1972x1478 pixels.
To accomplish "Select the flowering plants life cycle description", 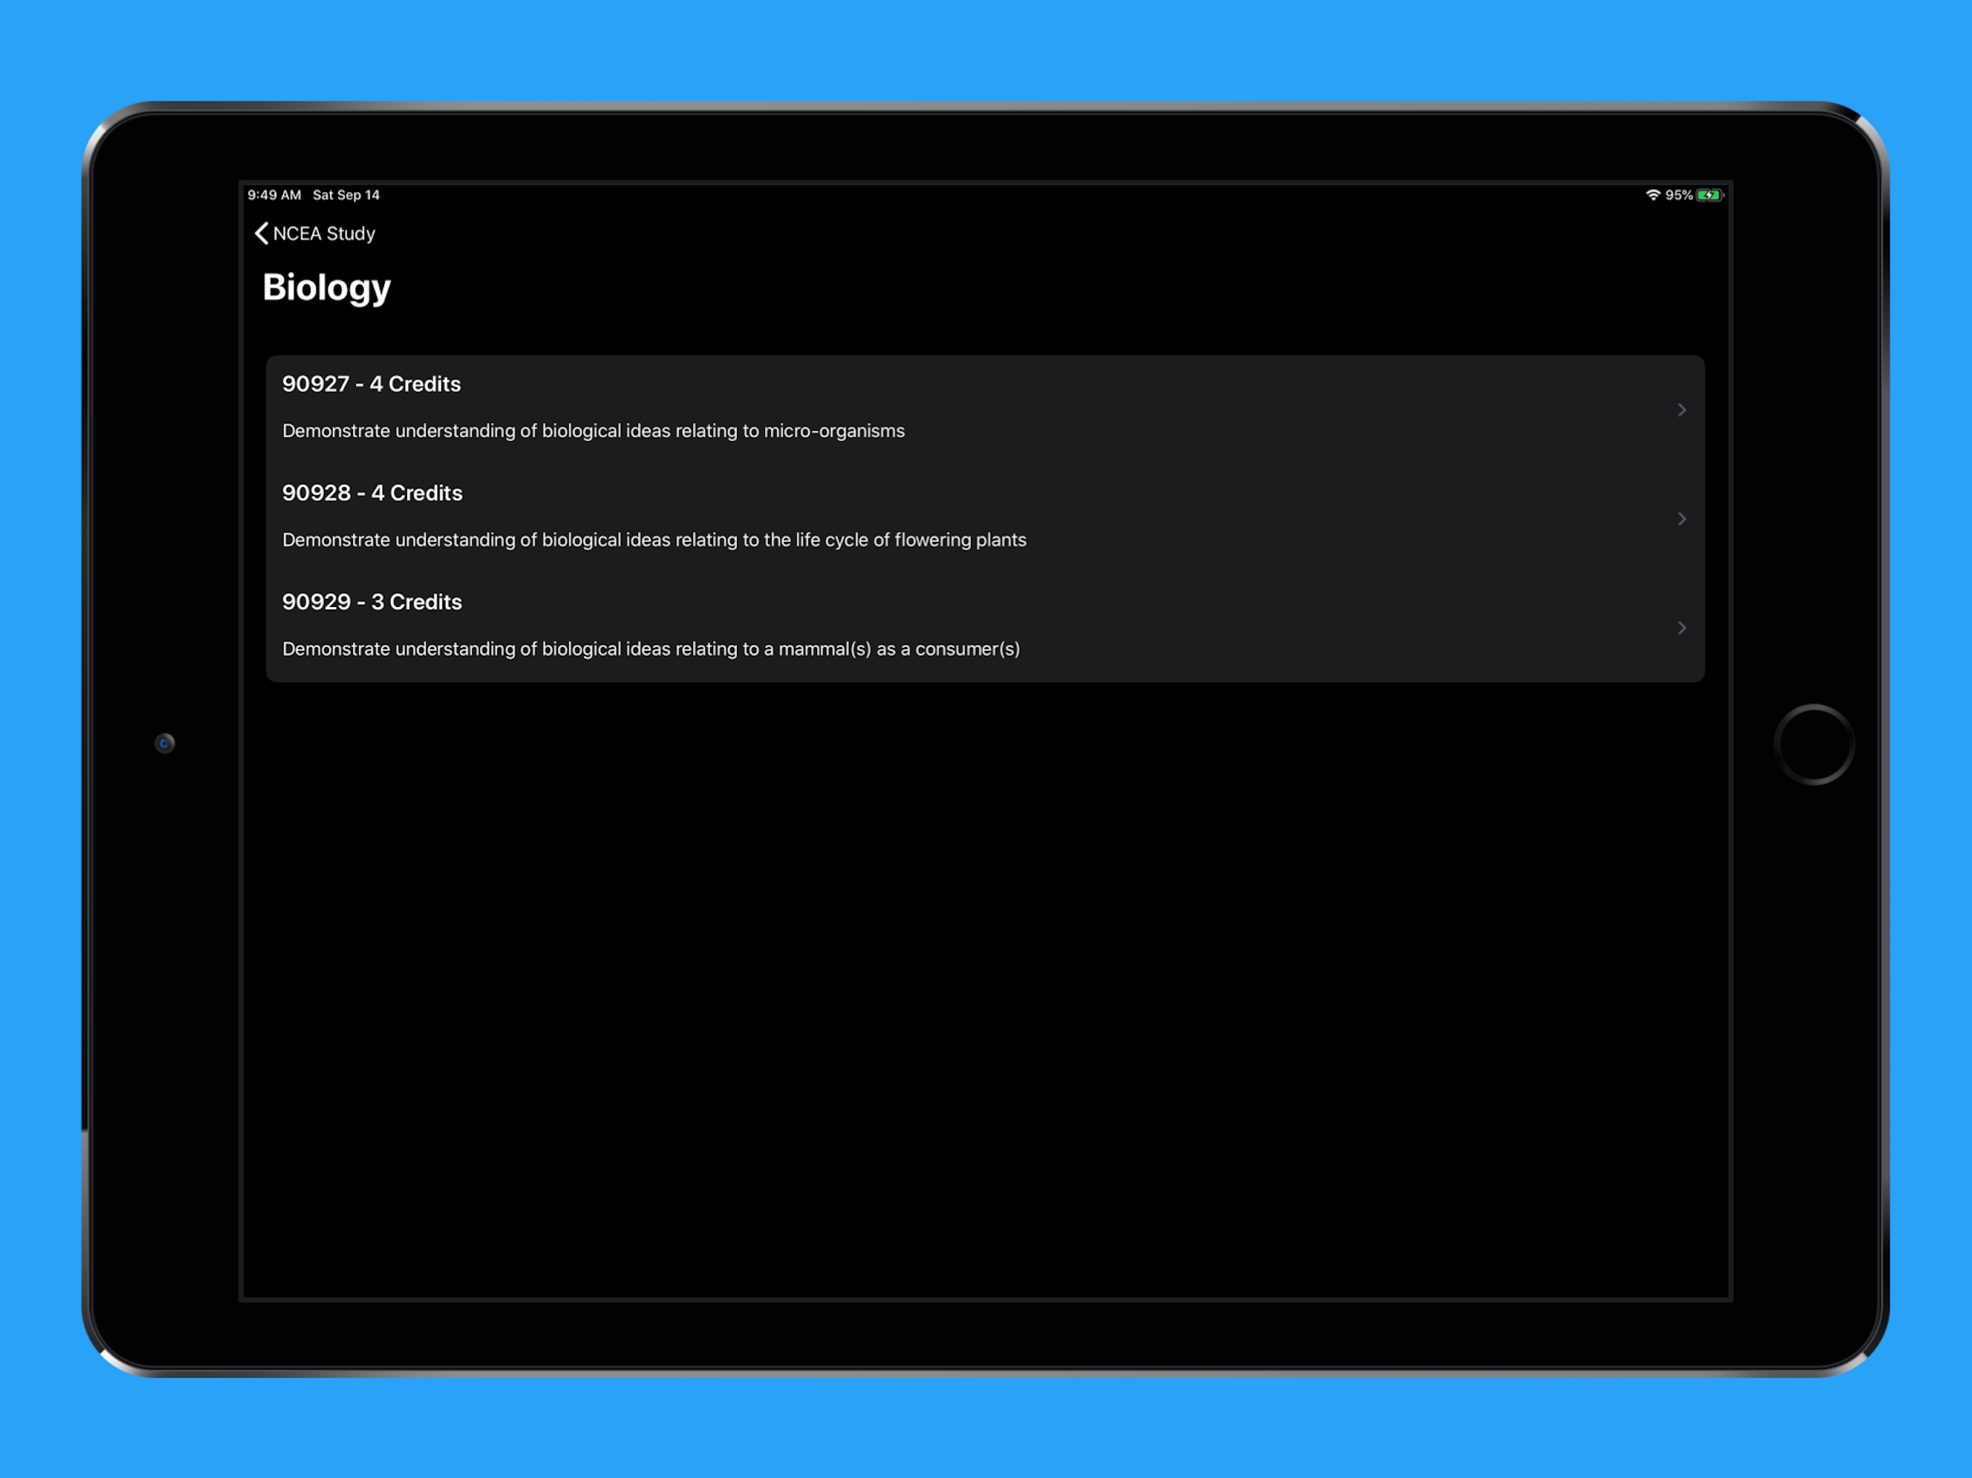I will pos(653,541).
